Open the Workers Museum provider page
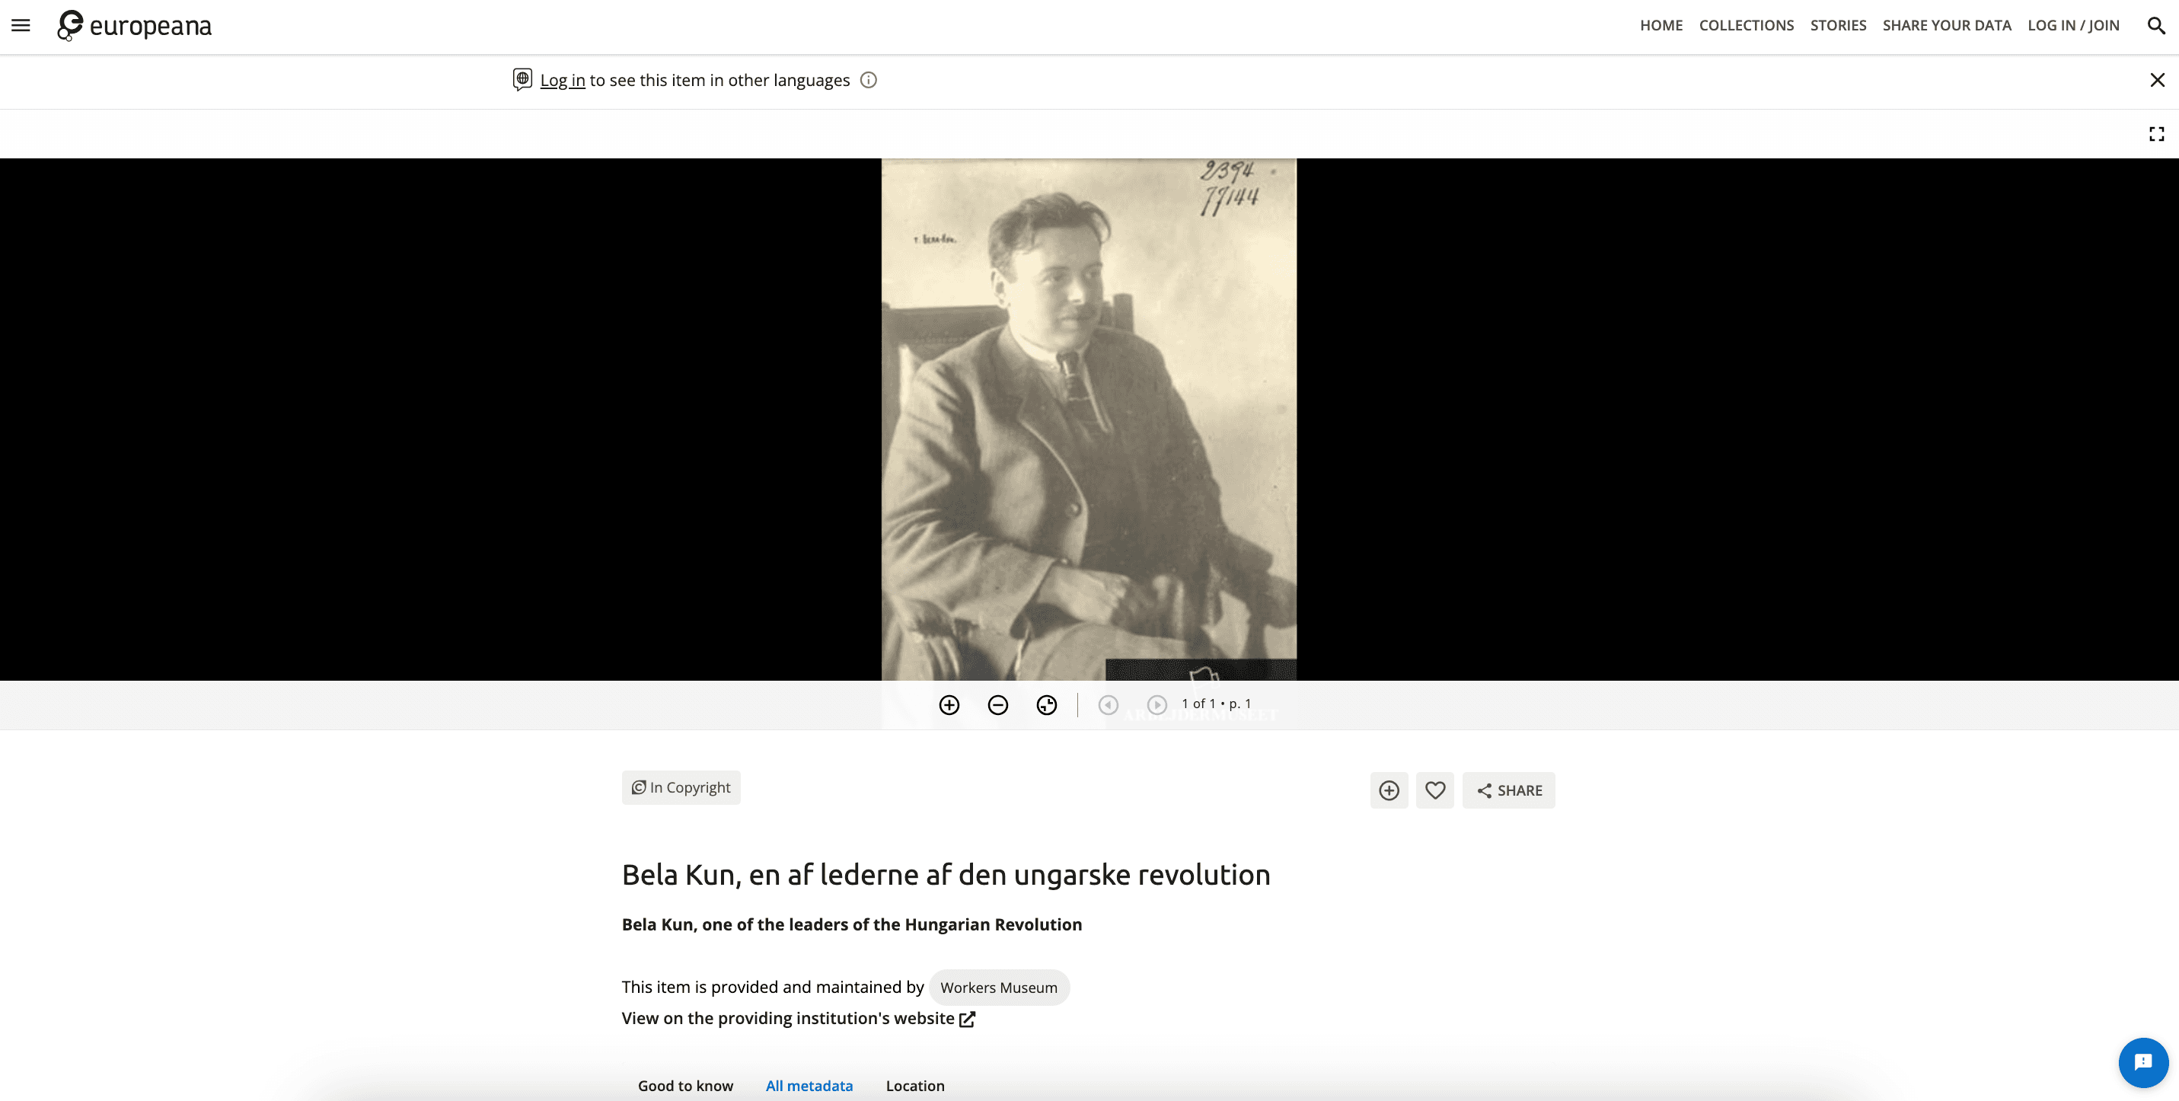Image resolution: width=2179 pixels, height=1101 pixels. 998,988
